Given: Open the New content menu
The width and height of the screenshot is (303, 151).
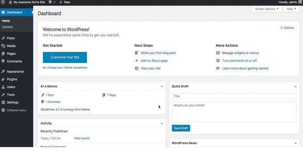Looking at the screenshot, I should click(65, 2).
